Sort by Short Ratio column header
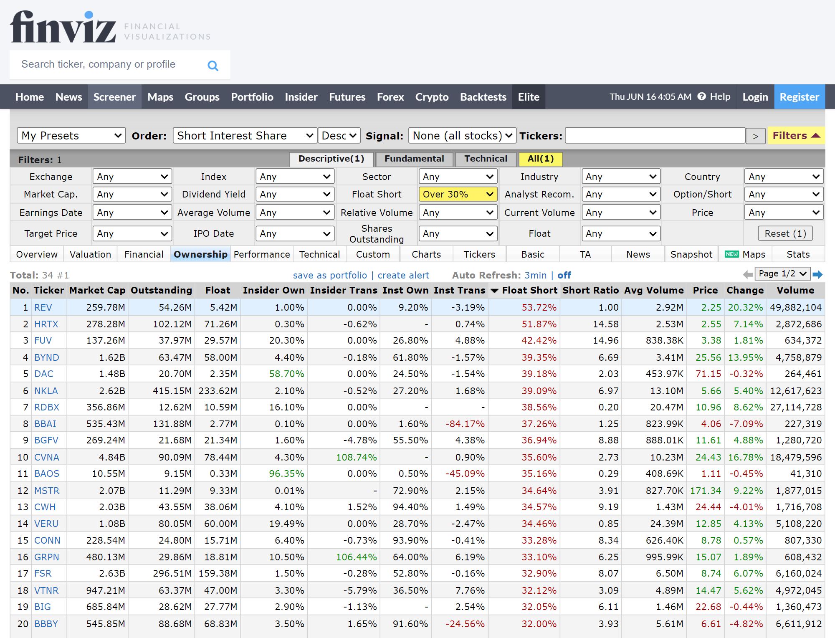The image size is (835, 638). pyautogui.click(x=590, y=290)
